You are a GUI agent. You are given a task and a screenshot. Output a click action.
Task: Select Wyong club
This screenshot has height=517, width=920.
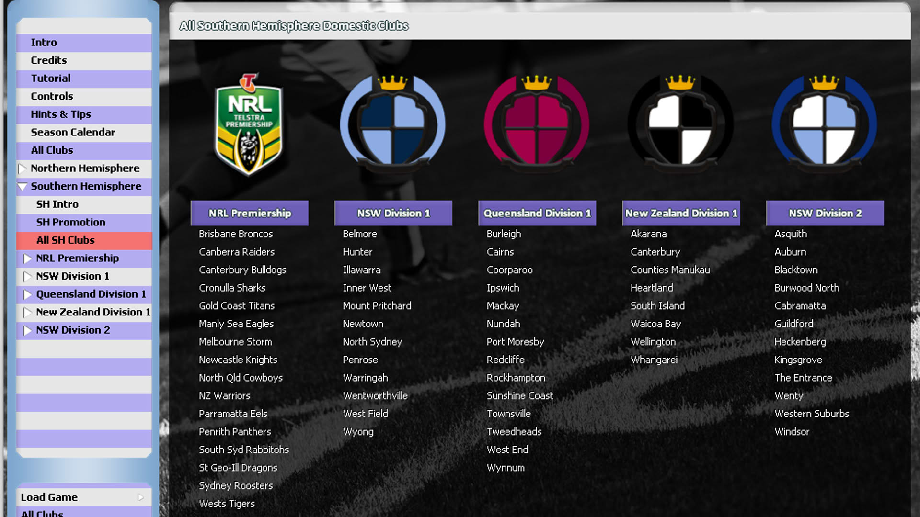point(358,432)
